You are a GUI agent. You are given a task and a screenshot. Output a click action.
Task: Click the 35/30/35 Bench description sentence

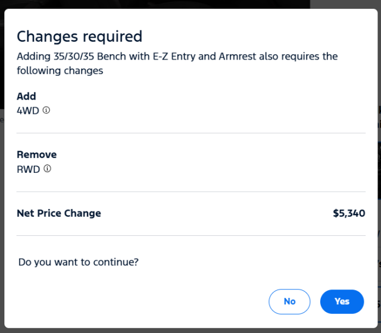click(x=177, y=57)
